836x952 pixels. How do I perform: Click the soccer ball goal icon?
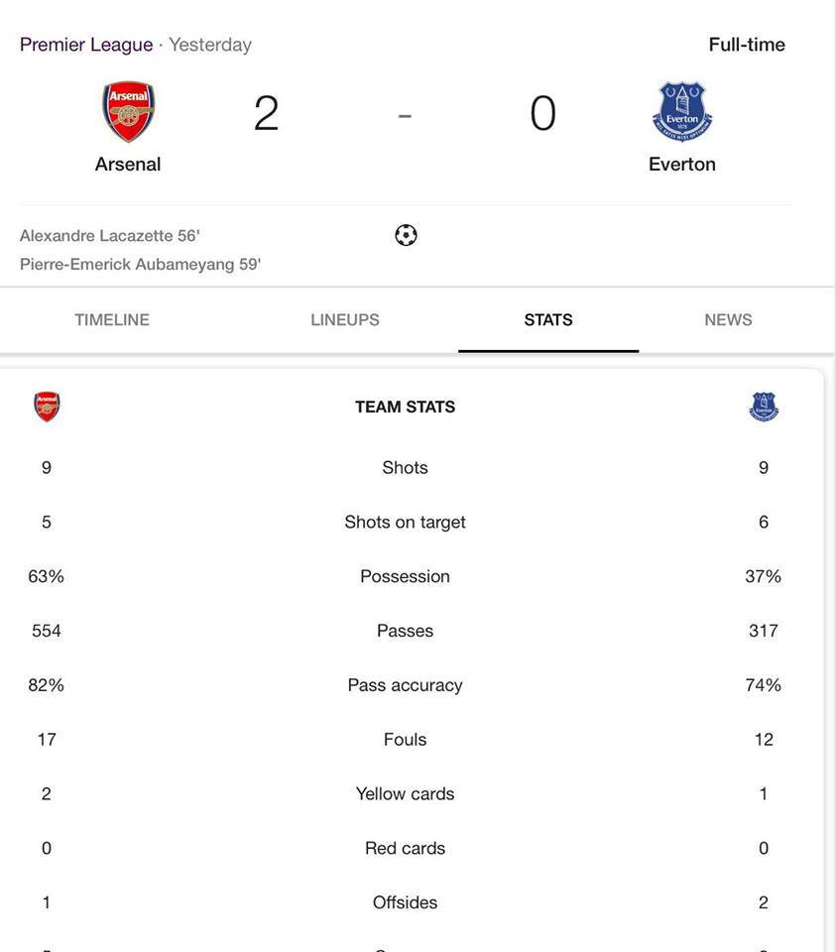(x=406, y=235)
